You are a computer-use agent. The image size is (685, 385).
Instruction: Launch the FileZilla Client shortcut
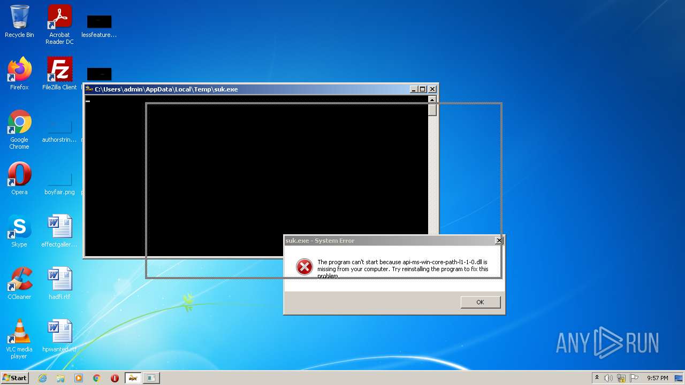[x=59, y=74]
